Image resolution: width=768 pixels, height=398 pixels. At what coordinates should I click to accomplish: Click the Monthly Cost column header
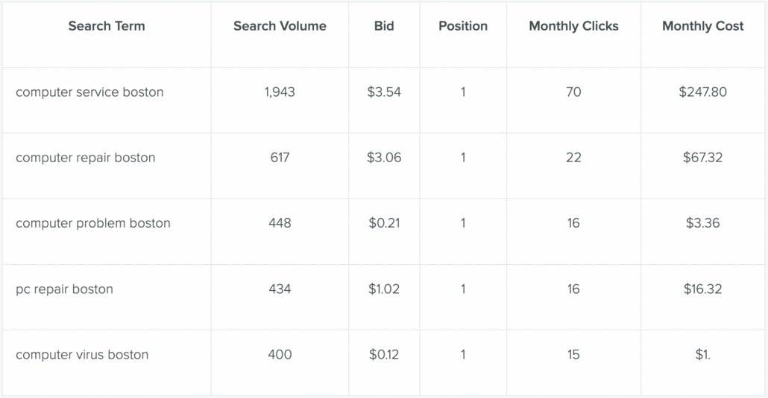(703, 26)
